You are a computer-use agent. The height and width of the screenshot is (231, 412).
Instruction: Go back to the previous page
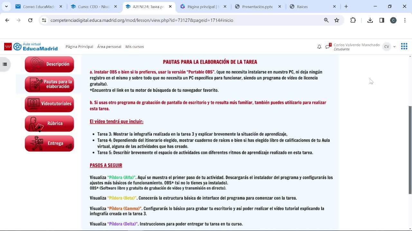pyautogui.click(x=7, y=20)
